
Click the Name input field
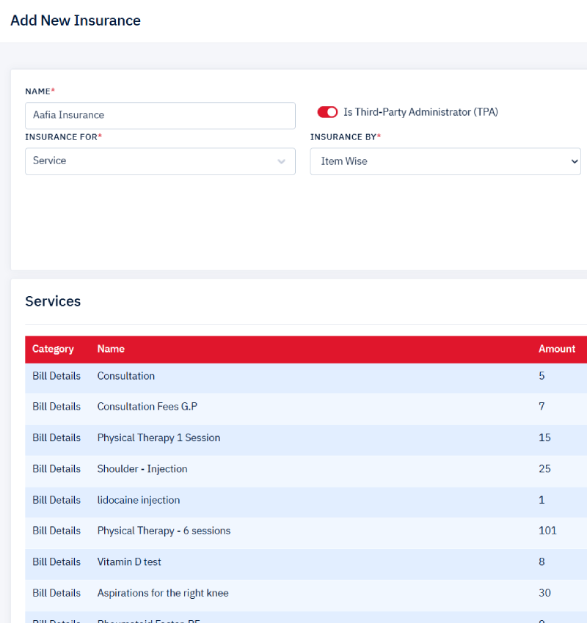click(x=160, y=115)
